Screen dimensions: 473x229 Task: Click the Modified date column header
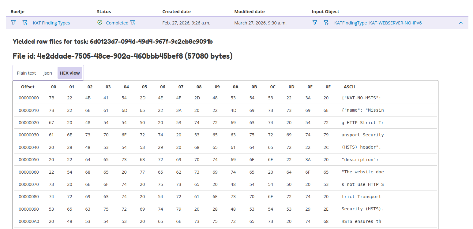(249, 12)
